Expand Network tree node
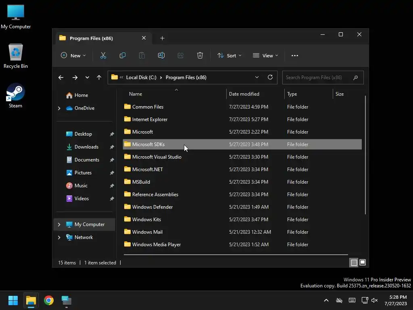 59,237
